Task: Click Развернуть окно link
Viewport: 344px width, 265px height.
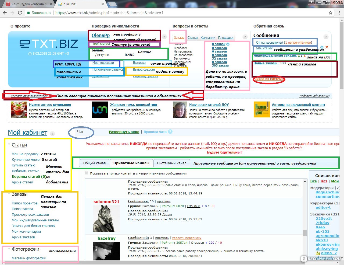Action: pyautogui.click(x=124, y=132)
